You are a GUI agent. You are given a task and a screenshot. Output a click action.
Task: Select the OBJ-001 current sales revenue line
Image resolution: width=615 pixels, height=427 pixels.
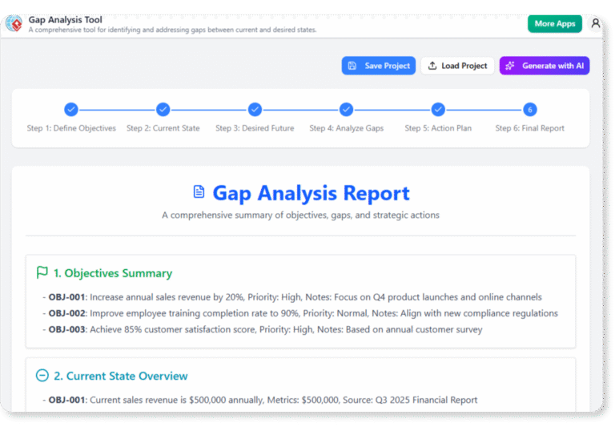[260, 400]
